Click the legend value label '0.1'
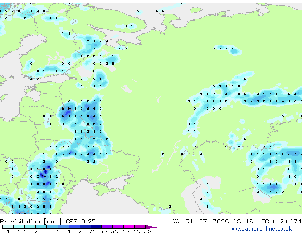The height and width of the screenshot is (233, 302). pyautogui.click(x=5, y=231)
